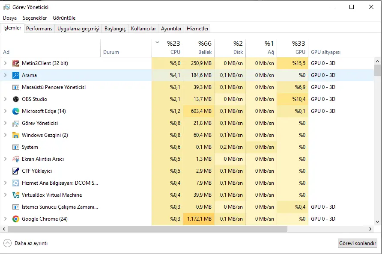The width and height of the screenshot is (382, 254).
Task: Switch to the Performans tab
Action: point(39,29)
